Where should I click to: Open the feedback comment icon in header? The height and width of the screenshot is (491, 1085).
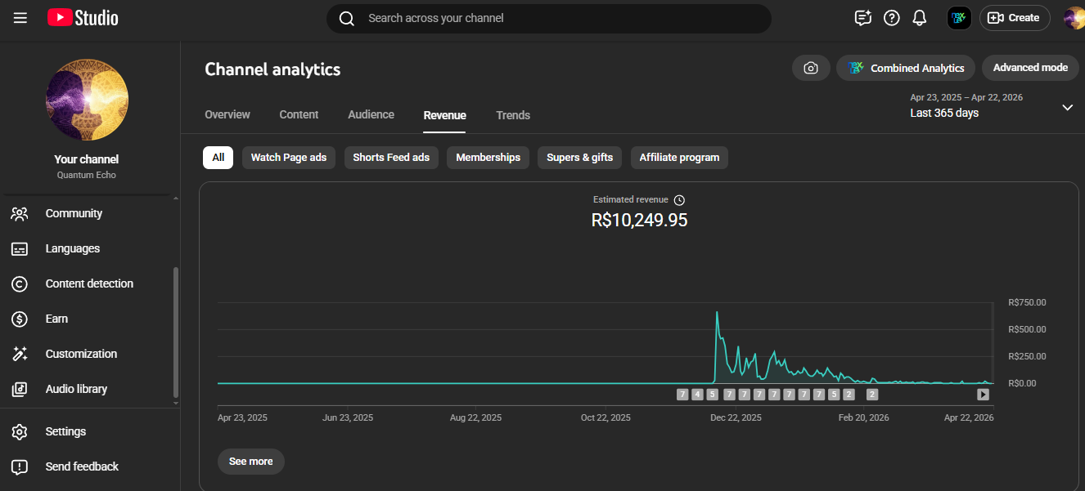tap(862, 18)
